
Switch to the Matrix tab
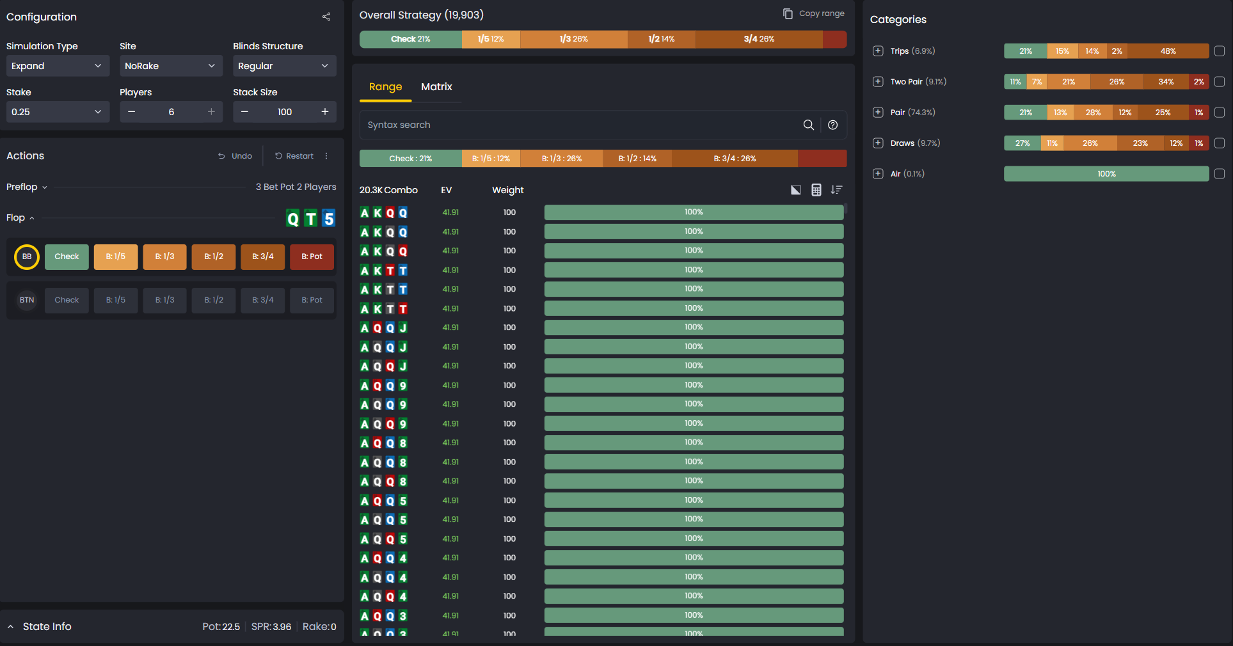[x=436, y=87]
